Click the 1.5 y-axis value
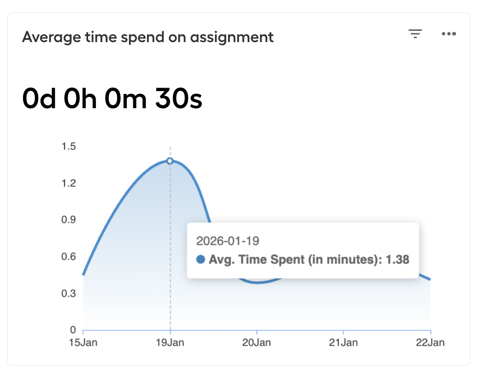 pos(69,146)
